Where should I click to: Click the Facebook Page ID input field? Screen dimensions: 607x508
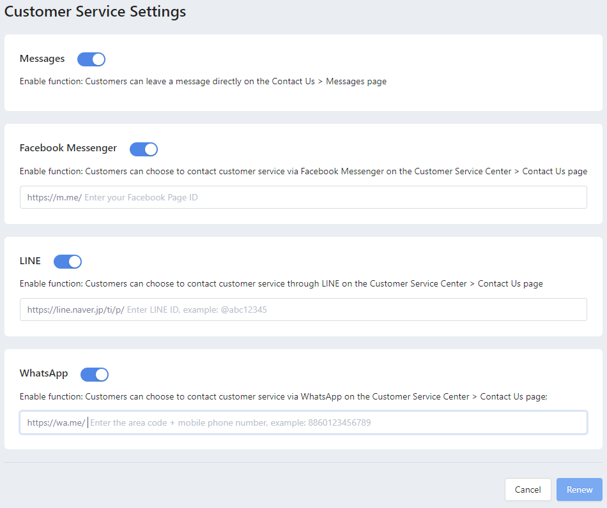(303, 197)
